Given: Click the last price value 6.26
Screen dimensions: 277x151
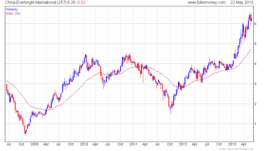Looking at the screenshot, I should pos(71,3).
